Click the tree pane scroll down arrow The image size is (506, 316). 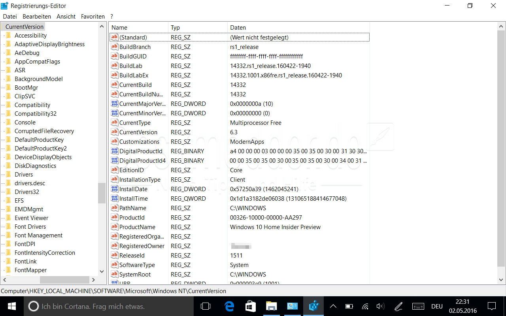[102, 272]
